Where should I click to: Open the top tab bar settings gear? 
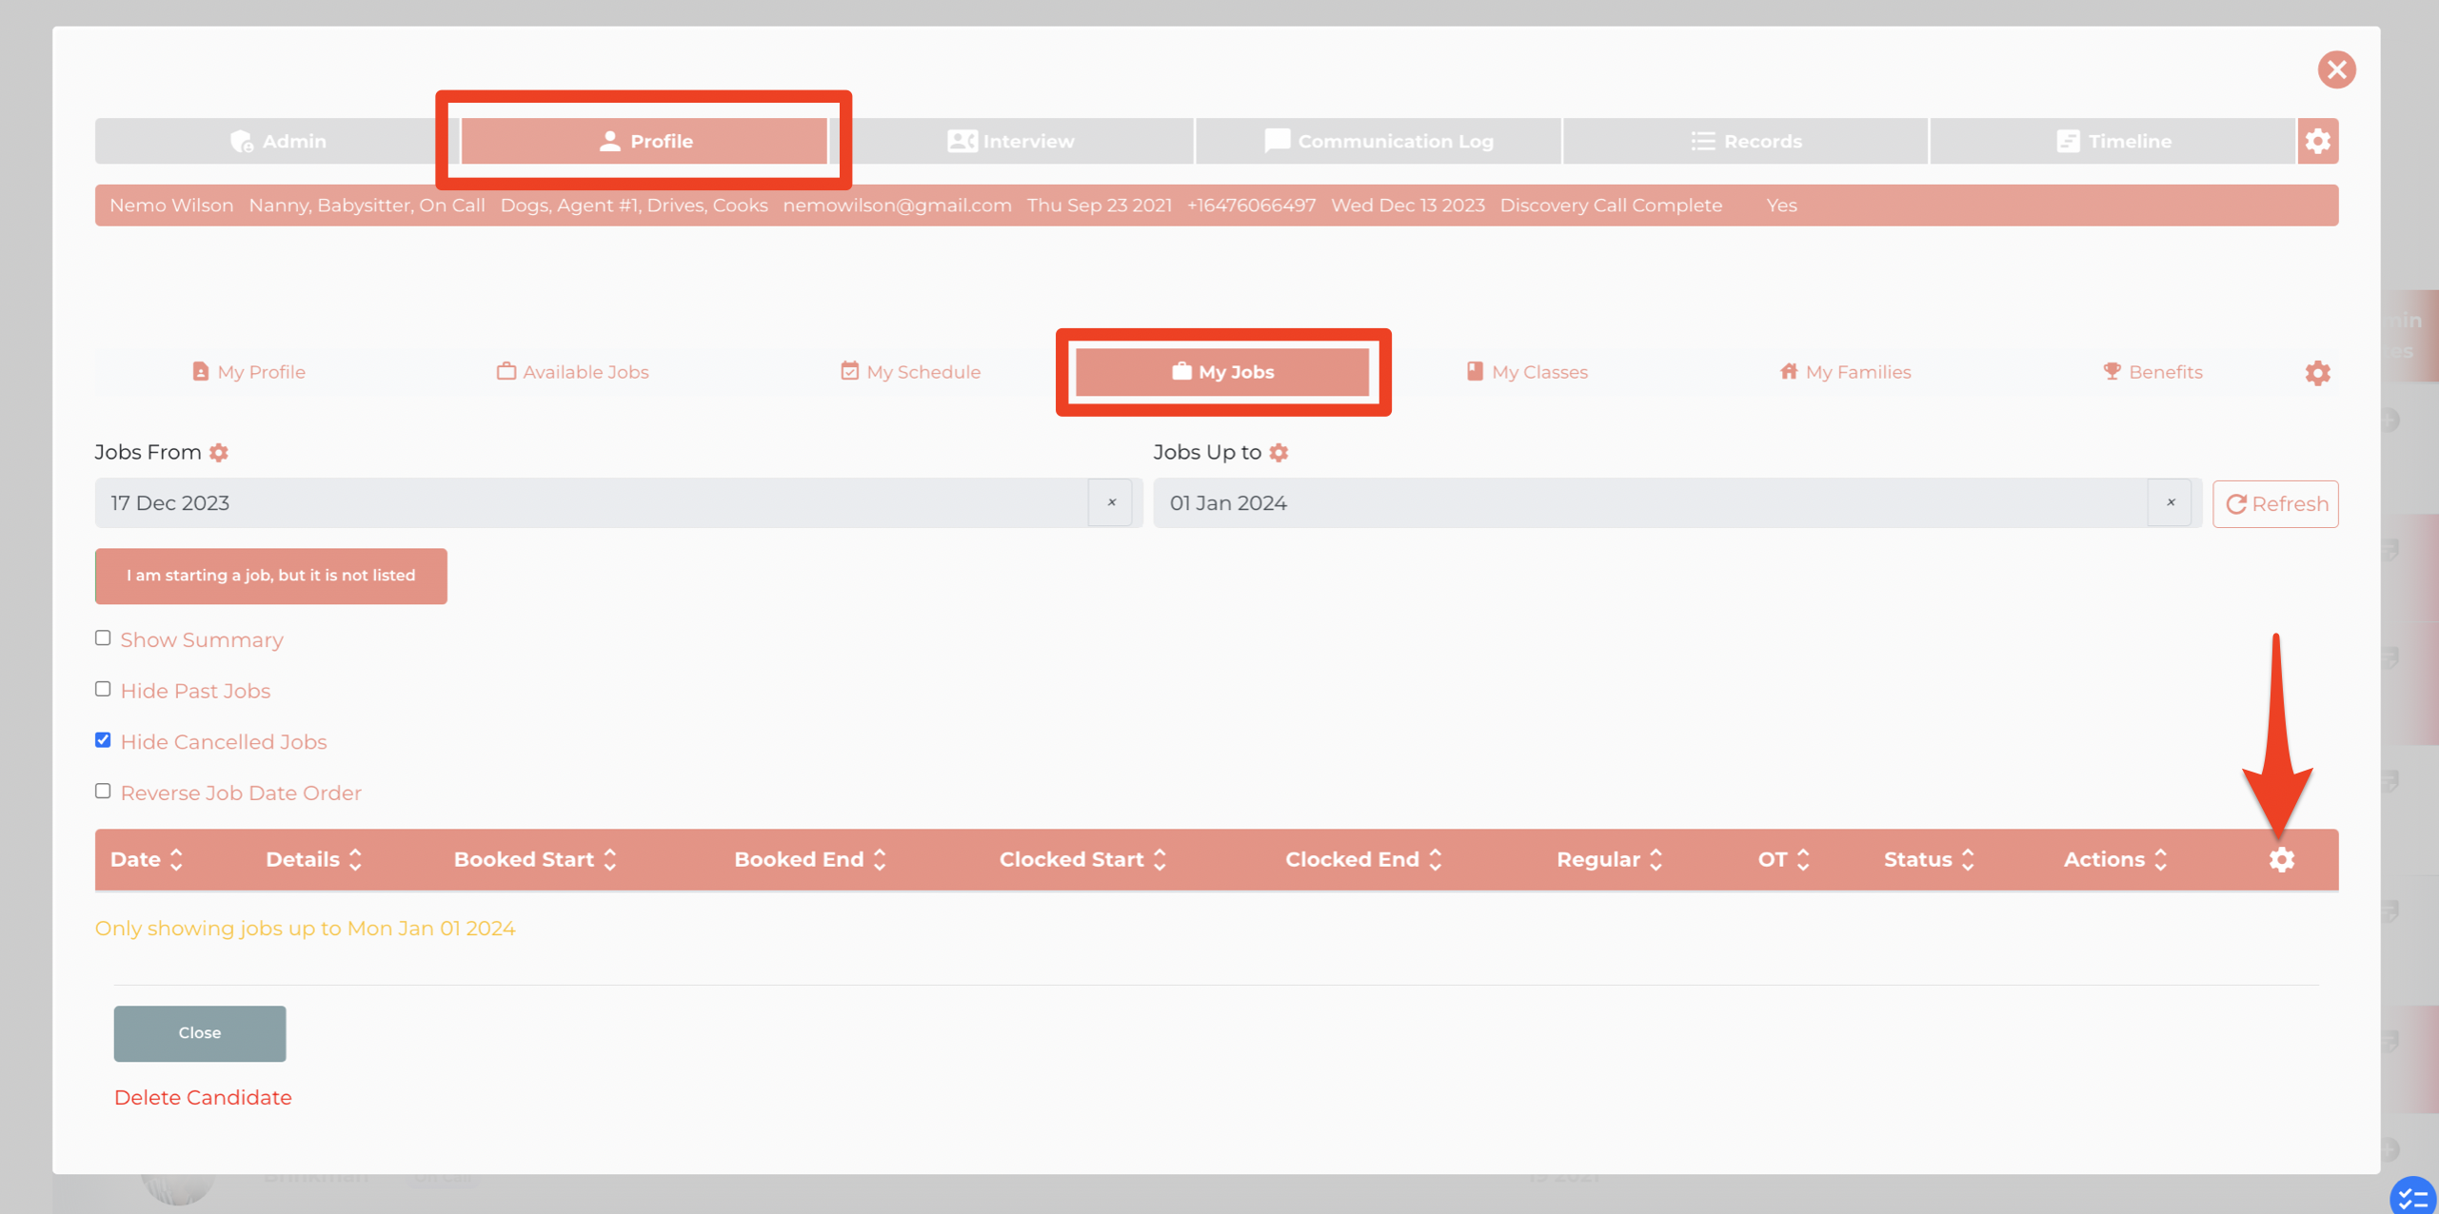click(x=2317, y=141)
